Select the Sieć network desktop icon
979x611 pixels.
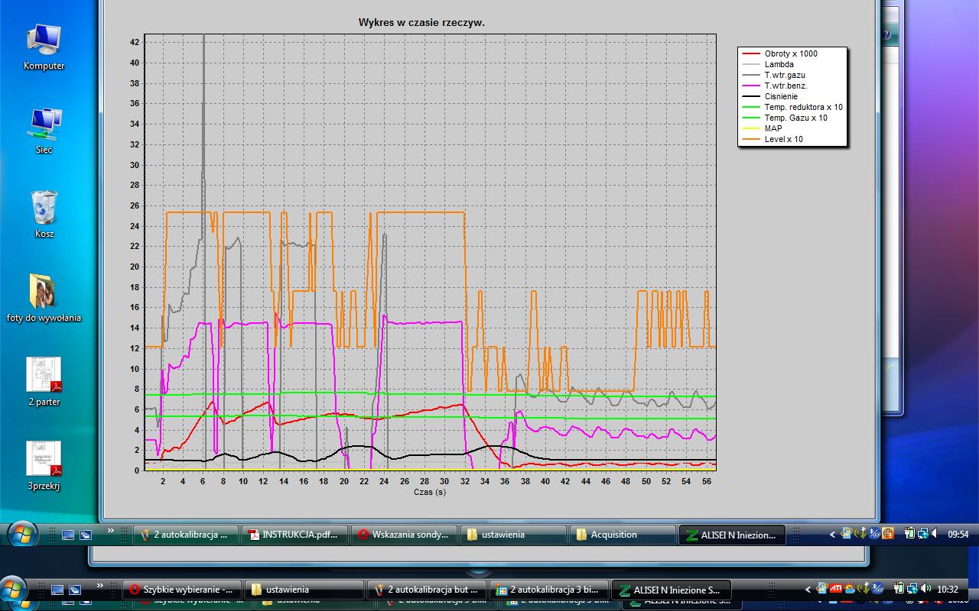pos(44,131)
